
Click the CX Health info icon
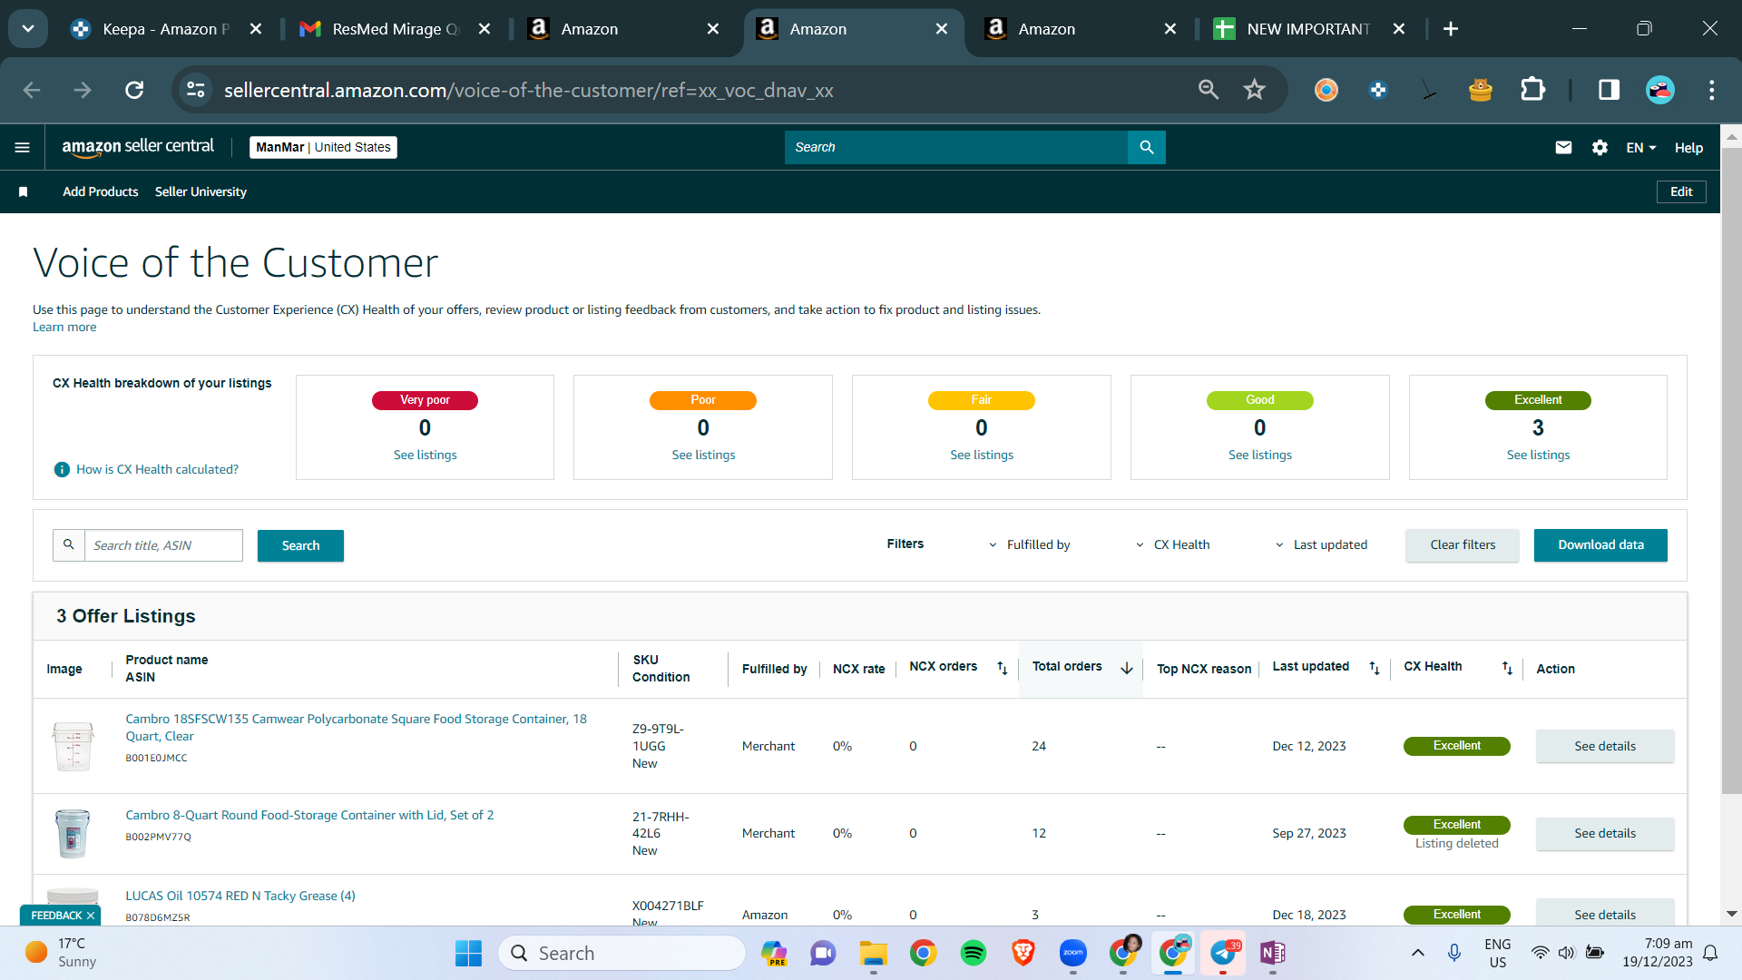[62, 469]
